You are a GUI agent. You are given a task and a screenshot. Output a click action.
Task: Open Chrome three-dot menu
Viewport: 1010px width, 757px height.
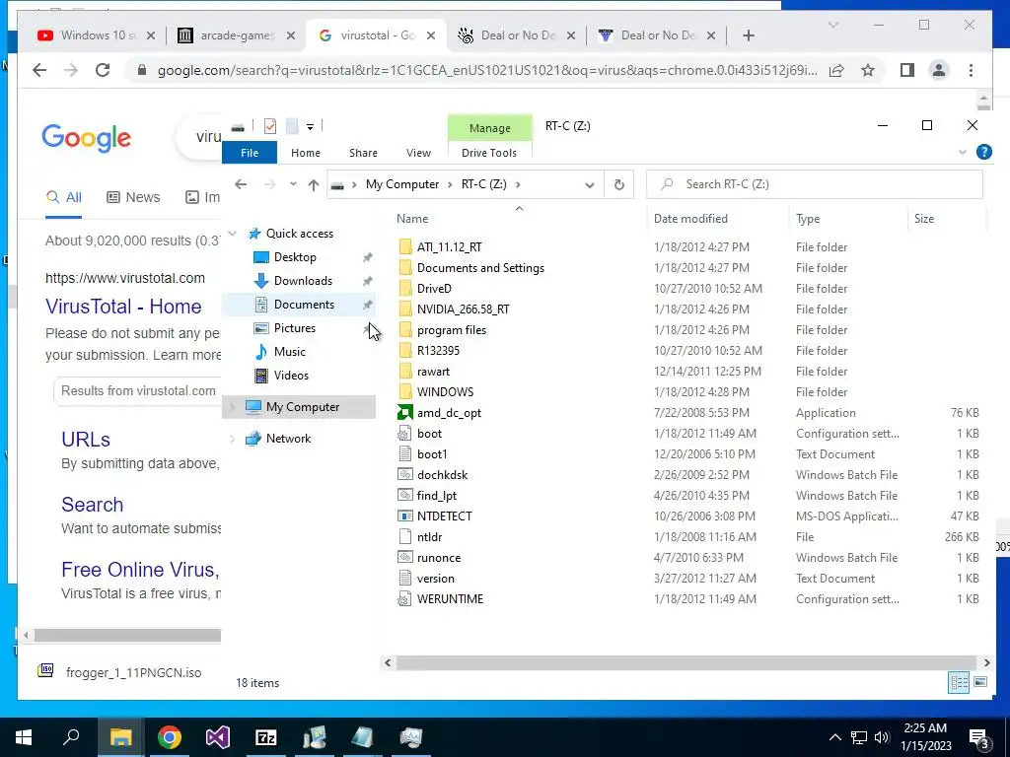971,70
